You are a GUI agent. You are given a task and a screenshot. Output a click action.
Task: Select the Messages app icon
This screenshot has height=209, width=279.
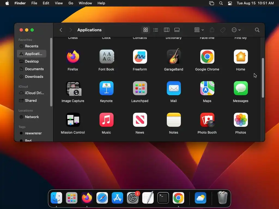click(x=241, y=88)
